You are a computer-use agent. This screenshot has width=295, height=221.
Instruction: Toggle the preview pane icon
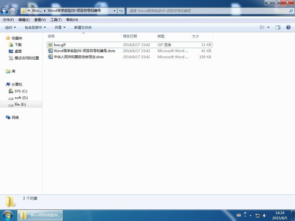point(278,27)
